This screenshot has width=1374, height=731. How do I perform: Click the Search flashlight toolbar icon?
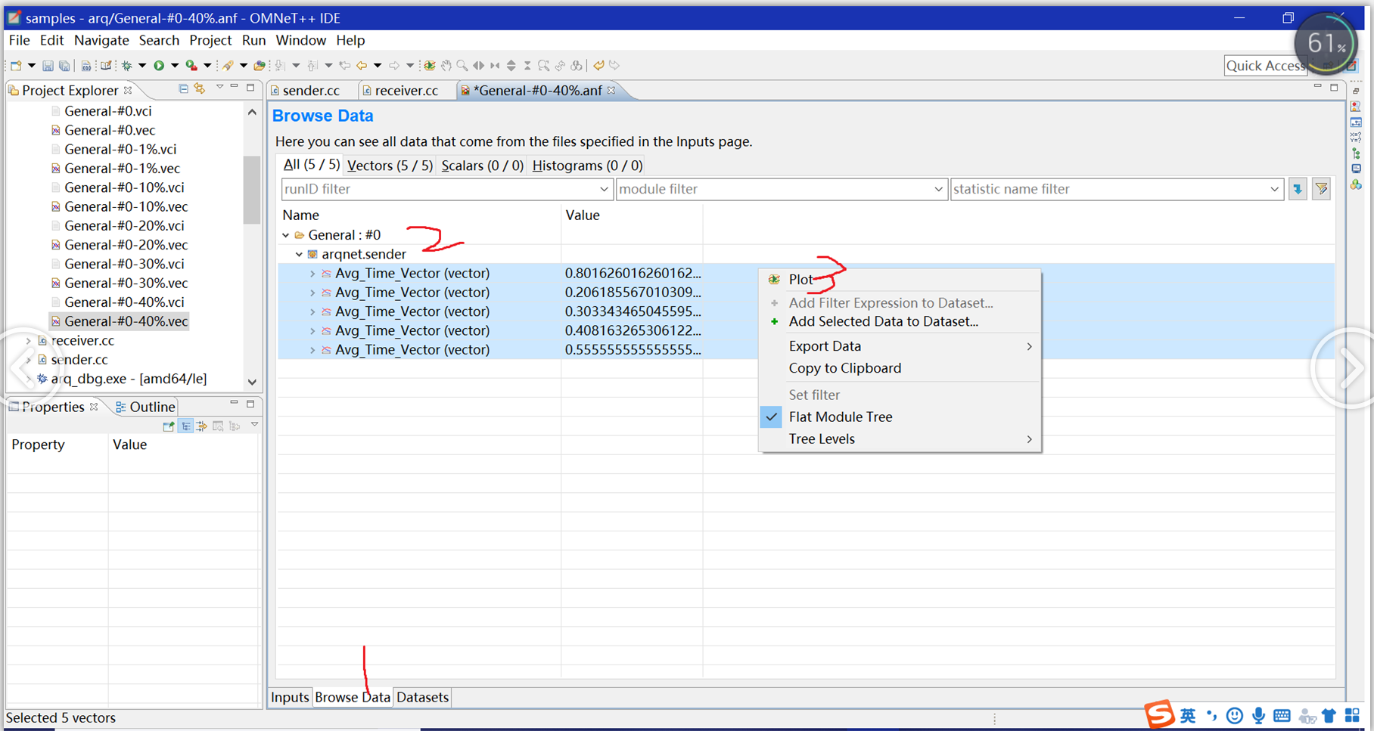228,66
